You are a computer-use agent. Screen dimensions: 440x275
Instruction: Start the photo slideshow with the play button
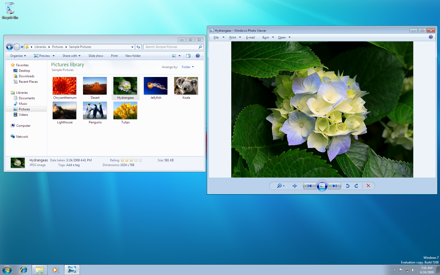(x=322, y=186)
